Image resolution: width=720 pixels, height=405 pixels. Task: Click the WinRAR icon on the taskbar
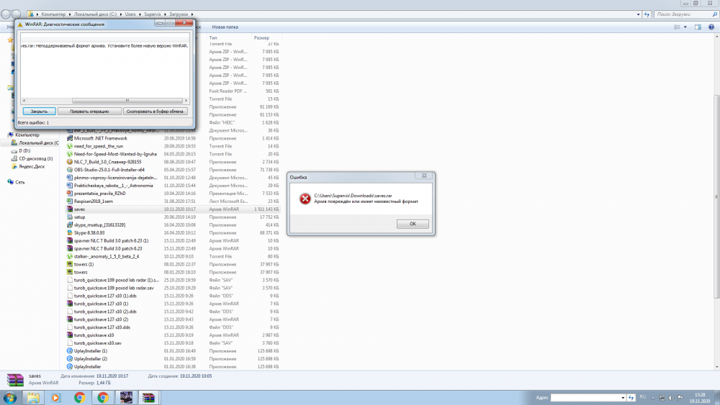148,398
